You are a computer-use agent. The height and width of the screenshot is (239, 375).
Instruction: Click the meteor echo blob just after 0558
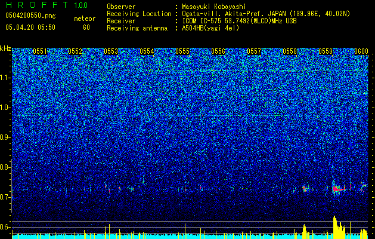(x=305, y=189)
